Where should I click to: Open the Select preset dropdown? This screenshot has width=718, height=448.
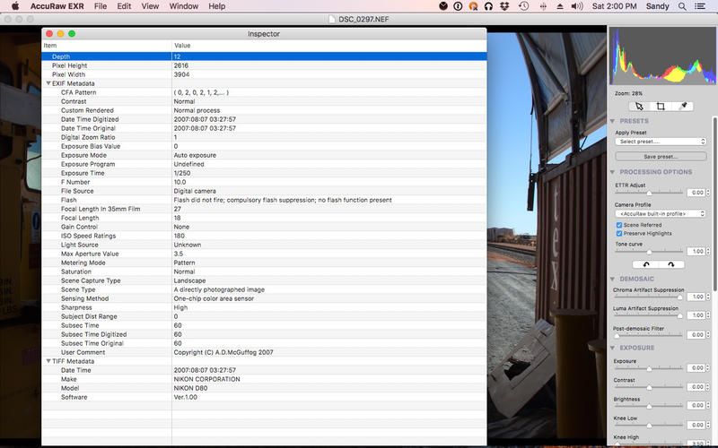(x=661, y=142)
